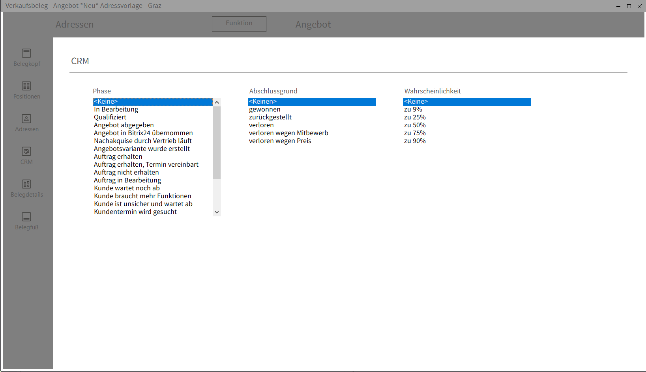Select phase 'Angebot abgegeben'

click(x=153, y=125)
